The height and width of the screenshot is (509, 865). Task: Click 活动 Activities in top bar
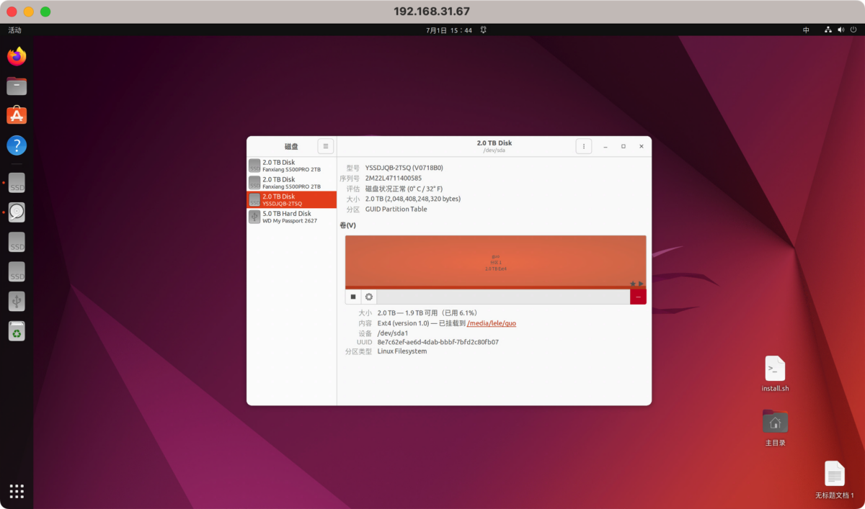coord(14,30)
